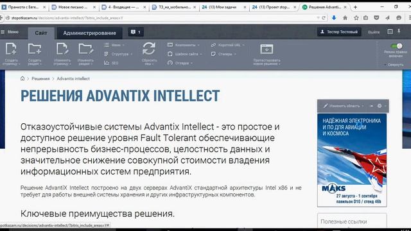The image size is (411, 231).
Task: Click the browser home icon
Action: click(x=345, y=18)
